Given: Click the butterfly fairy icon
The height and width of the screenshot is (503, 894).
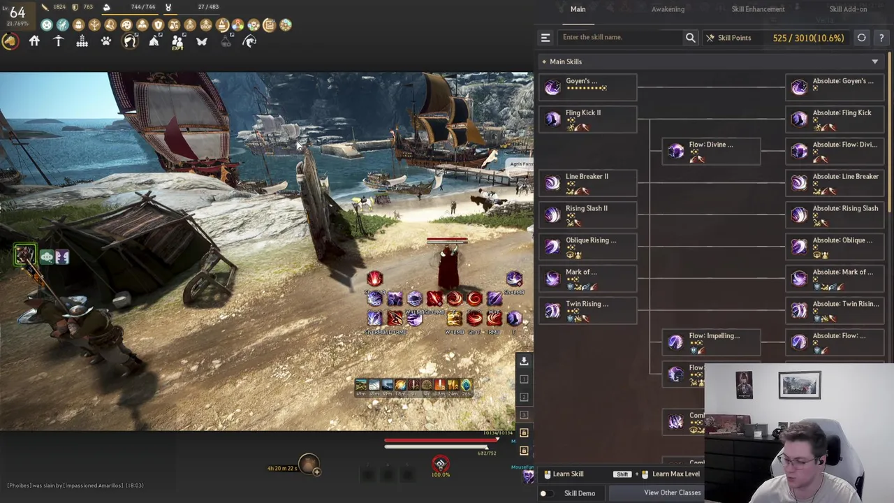Looking at the screenshot, I should (x=202, y=41).
